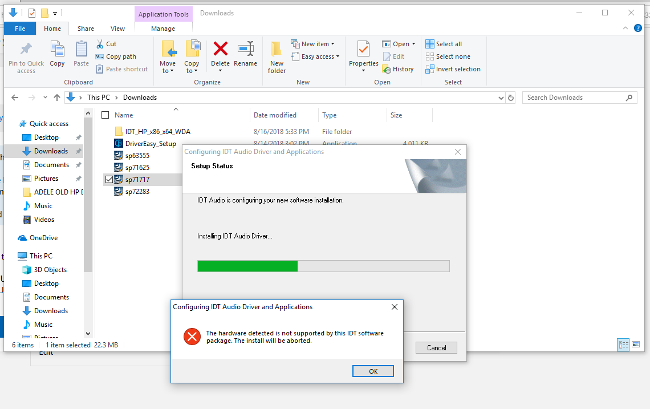Select Pictures in Quick access
This screenshot has width=650, height=409.
[46, 179]
